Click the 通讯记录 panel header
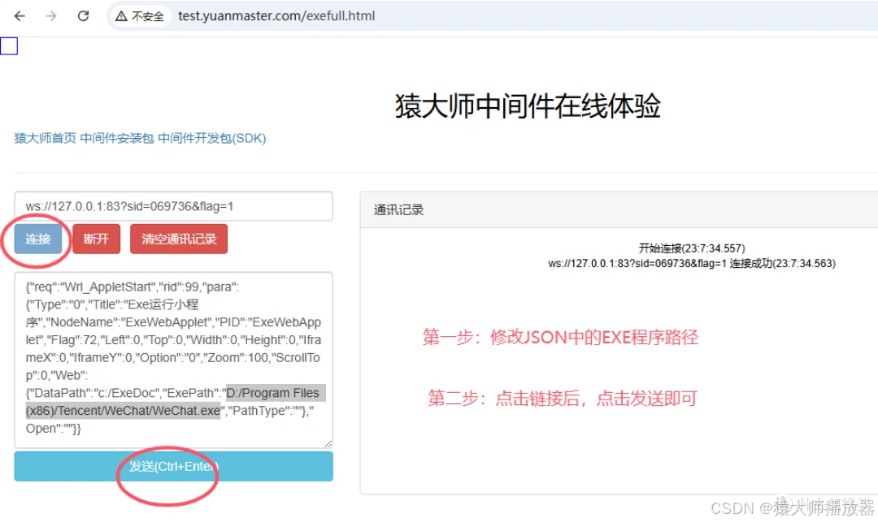Screen dimensions: 878x522 (619, 210)
